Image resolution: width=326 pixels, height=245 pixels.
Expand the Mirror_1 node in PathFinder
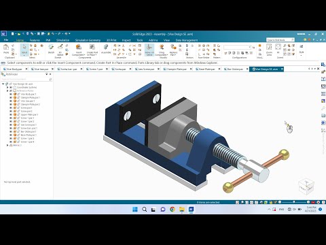pyautogui.click(x=7, y=145)
